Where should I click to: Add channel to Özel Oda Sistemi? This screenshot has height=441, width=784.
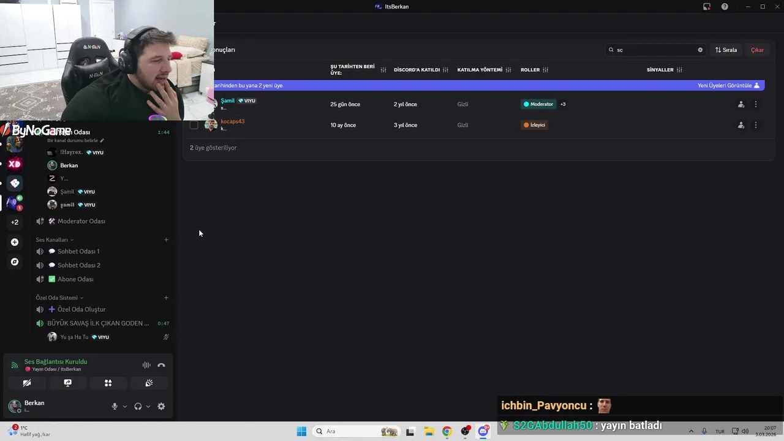point(166,298)
